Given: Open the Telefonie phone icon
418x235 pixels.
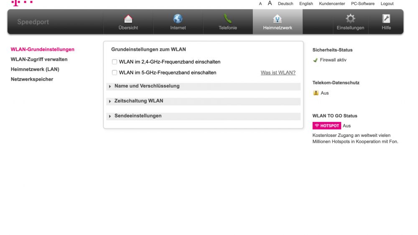Looking at the screenshot, I should coord(228,19).
